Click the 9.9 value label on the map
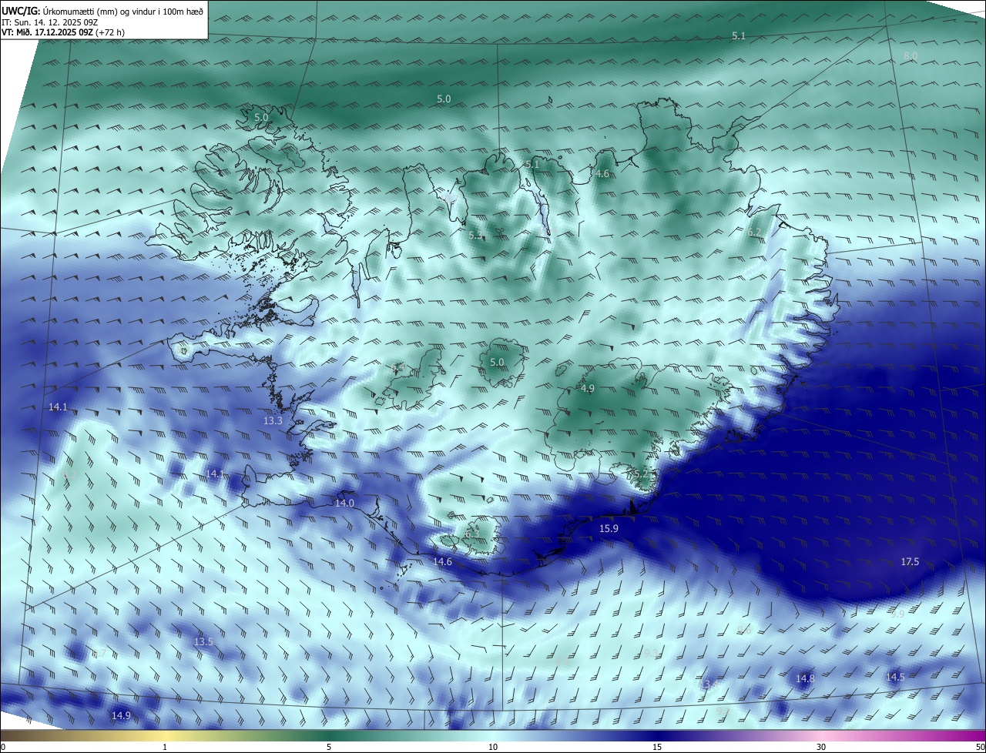The width and height of the screenshot is (986, 753). coord(897,614)
